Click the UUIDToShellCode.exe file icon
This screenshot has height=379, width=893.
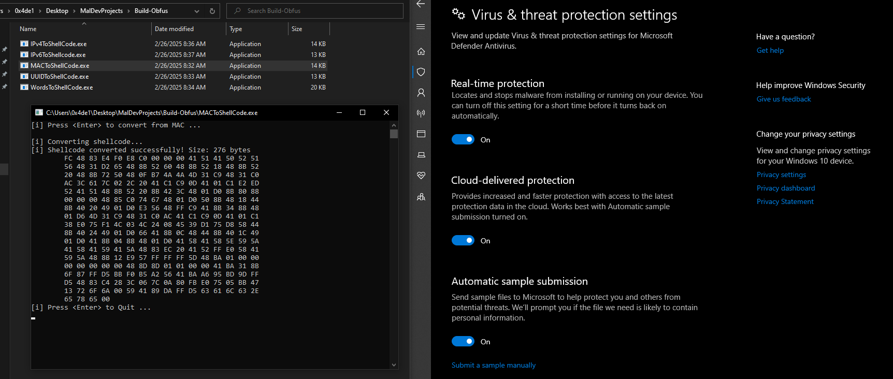pos(24,76)
